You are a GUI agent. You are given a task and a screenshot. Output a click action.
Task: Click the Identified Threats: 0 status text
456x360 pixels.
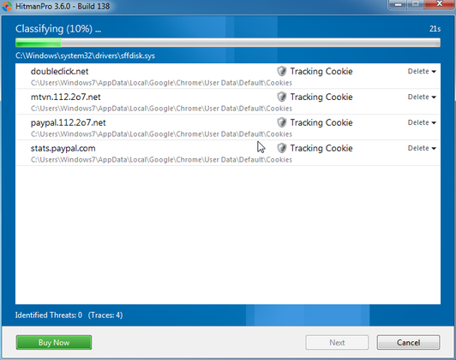pos(49,315)
